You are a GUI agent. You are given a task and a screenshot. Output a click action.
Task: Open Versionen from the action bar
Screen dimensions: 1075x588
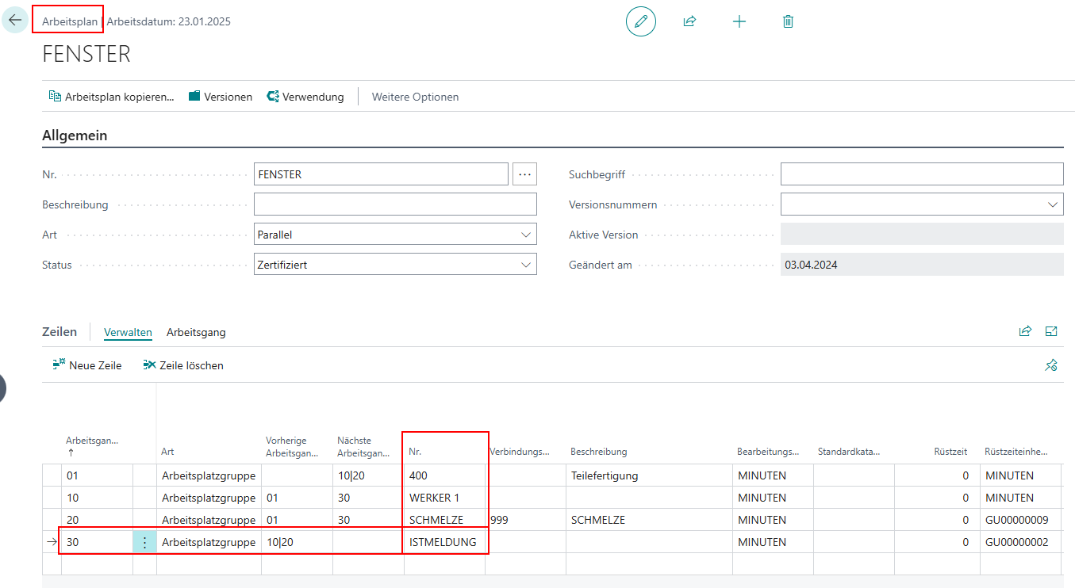click(221, 97)
